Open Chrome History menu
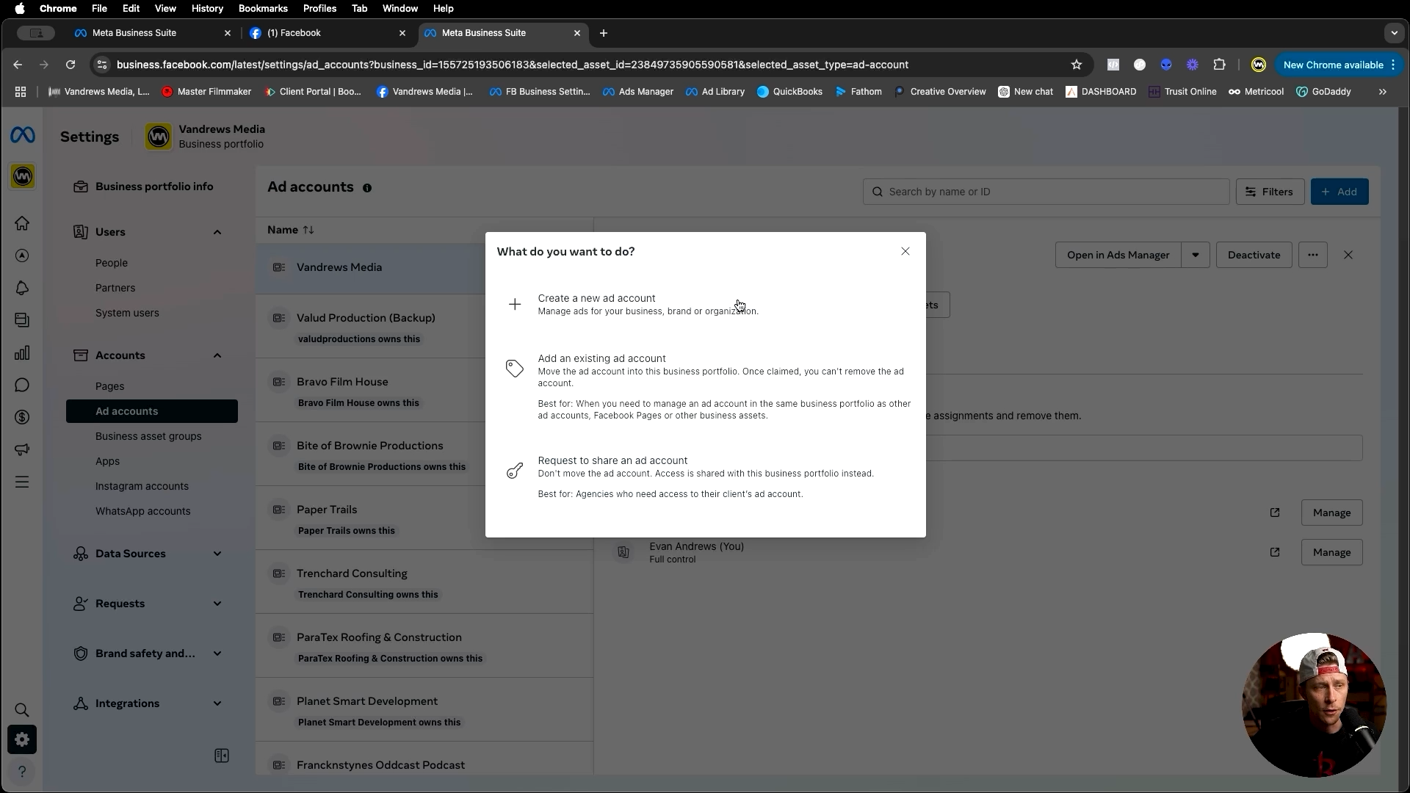The image size is (1410, 793). (207, 8)
